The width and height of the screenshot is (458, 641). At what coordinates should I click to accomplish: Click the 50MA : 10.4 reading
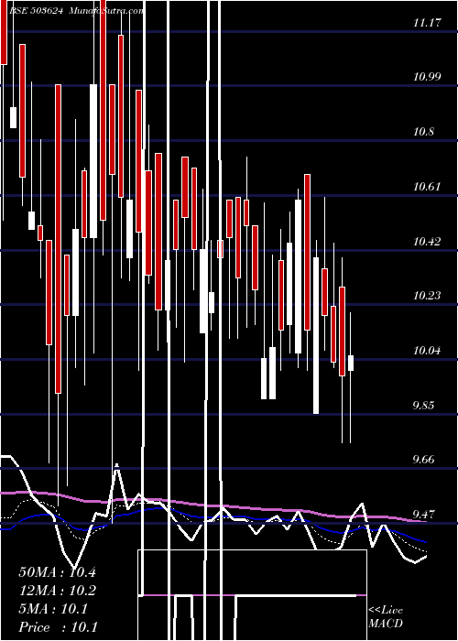pyautogui.click(x=57, y=572)
